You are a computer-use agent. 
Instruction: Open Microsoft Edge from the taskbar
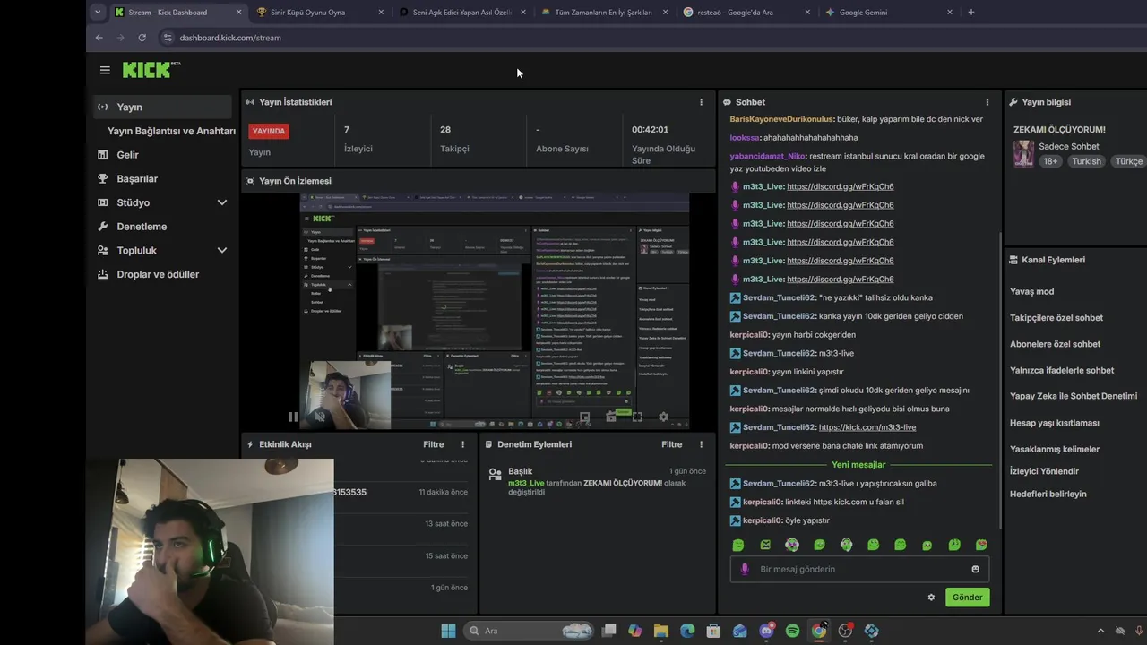point(687,631)
